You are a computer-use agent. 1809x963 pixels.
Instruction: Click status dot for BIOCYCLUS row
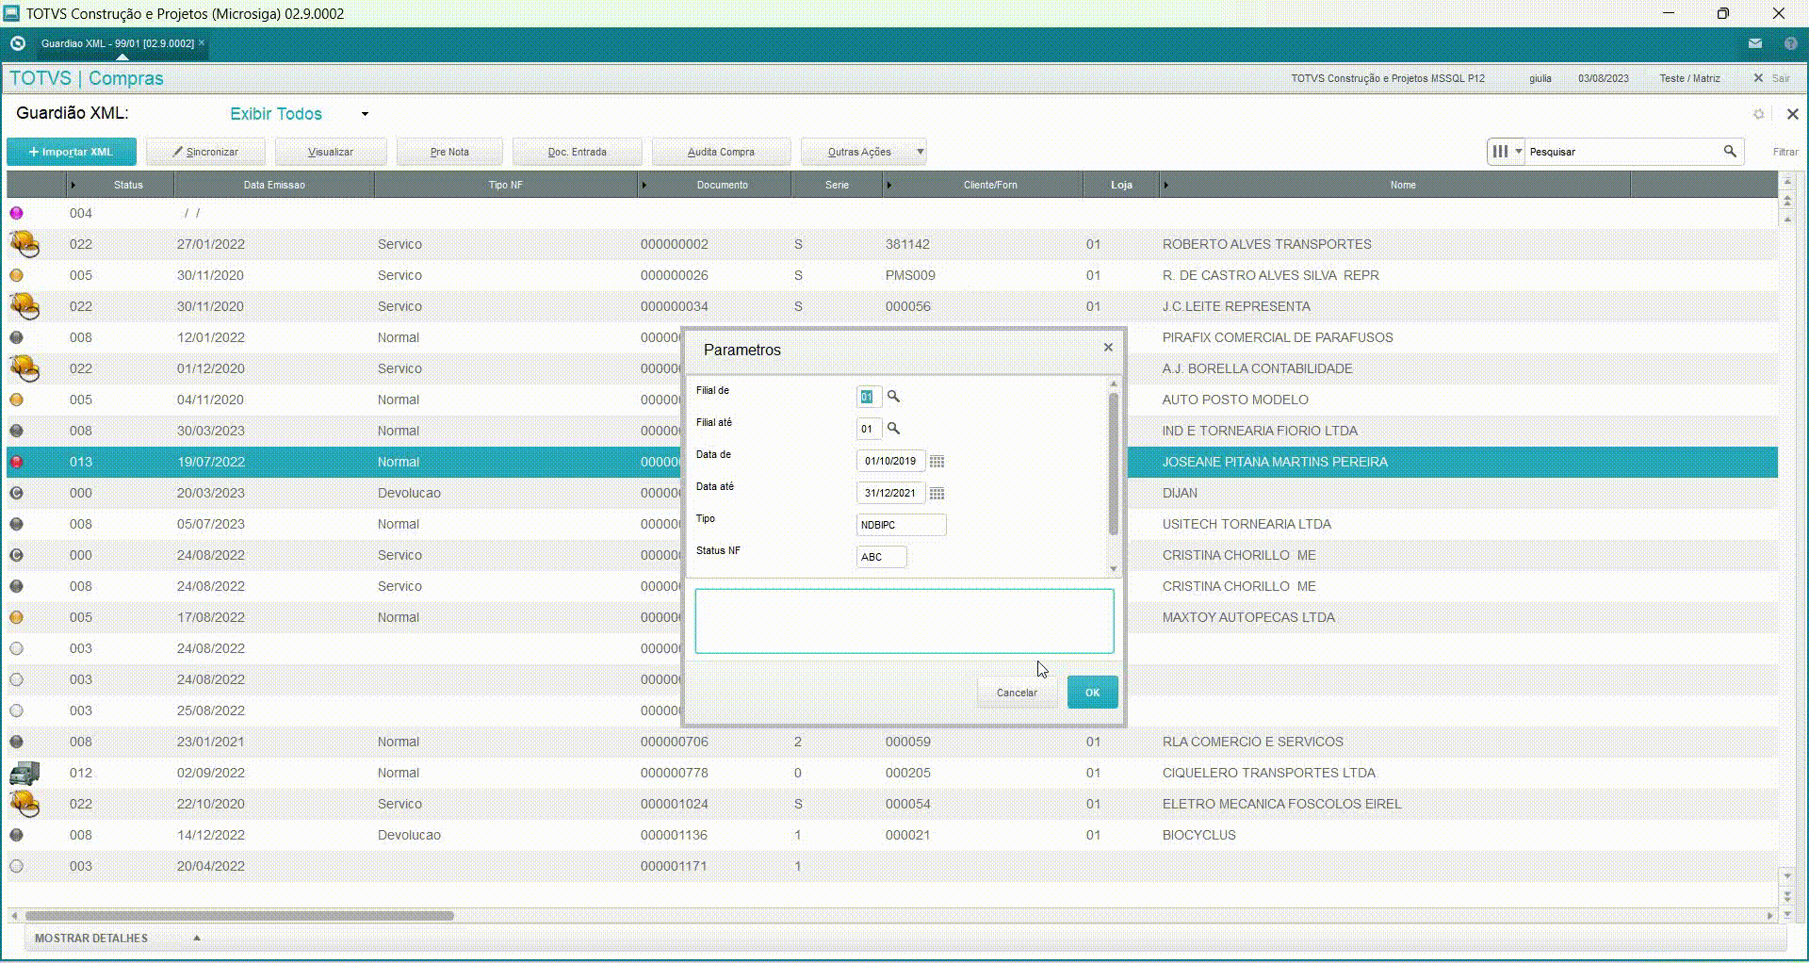click(x=16, y=835)
